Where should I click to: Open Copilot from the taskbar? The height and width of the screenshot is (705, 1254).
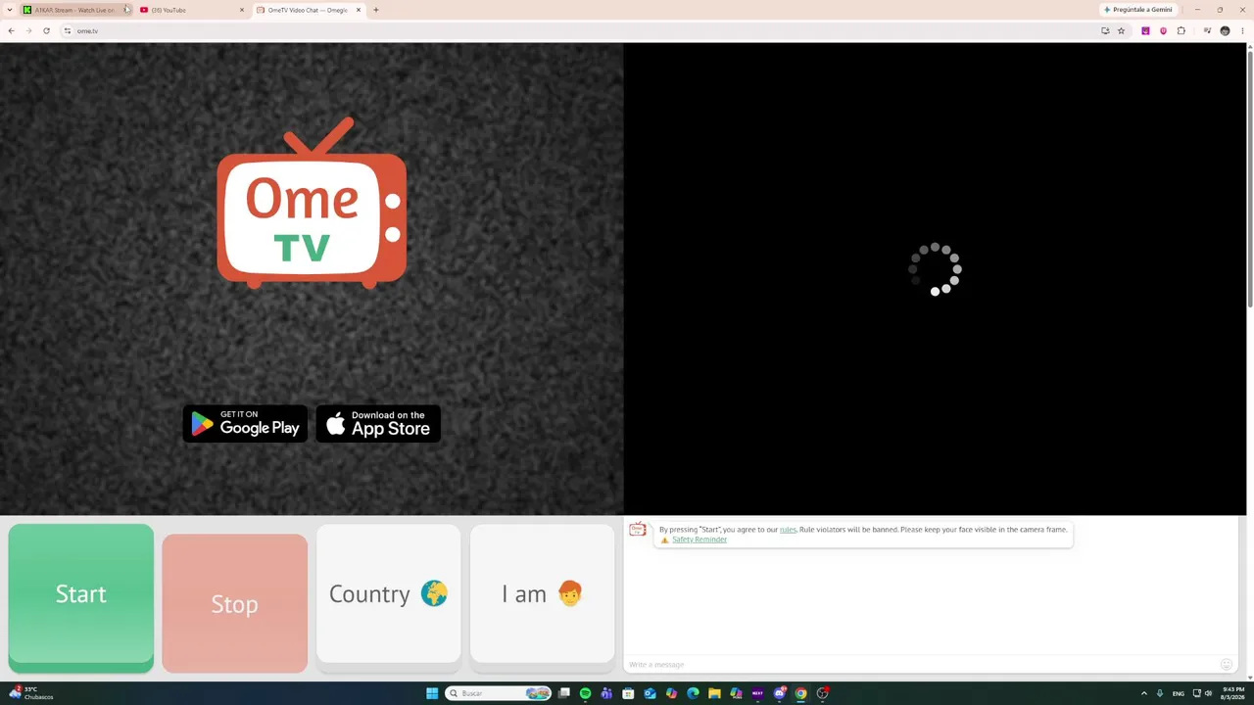(671, 693)
